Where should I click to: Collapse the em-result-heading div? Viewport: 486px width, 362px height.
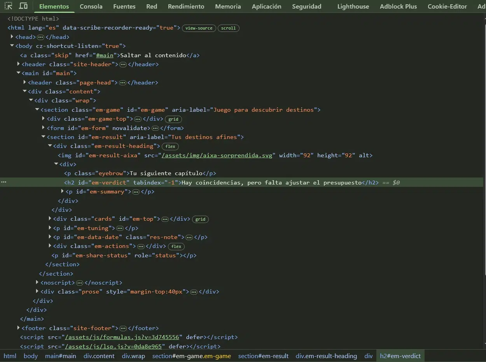[50, 146]
